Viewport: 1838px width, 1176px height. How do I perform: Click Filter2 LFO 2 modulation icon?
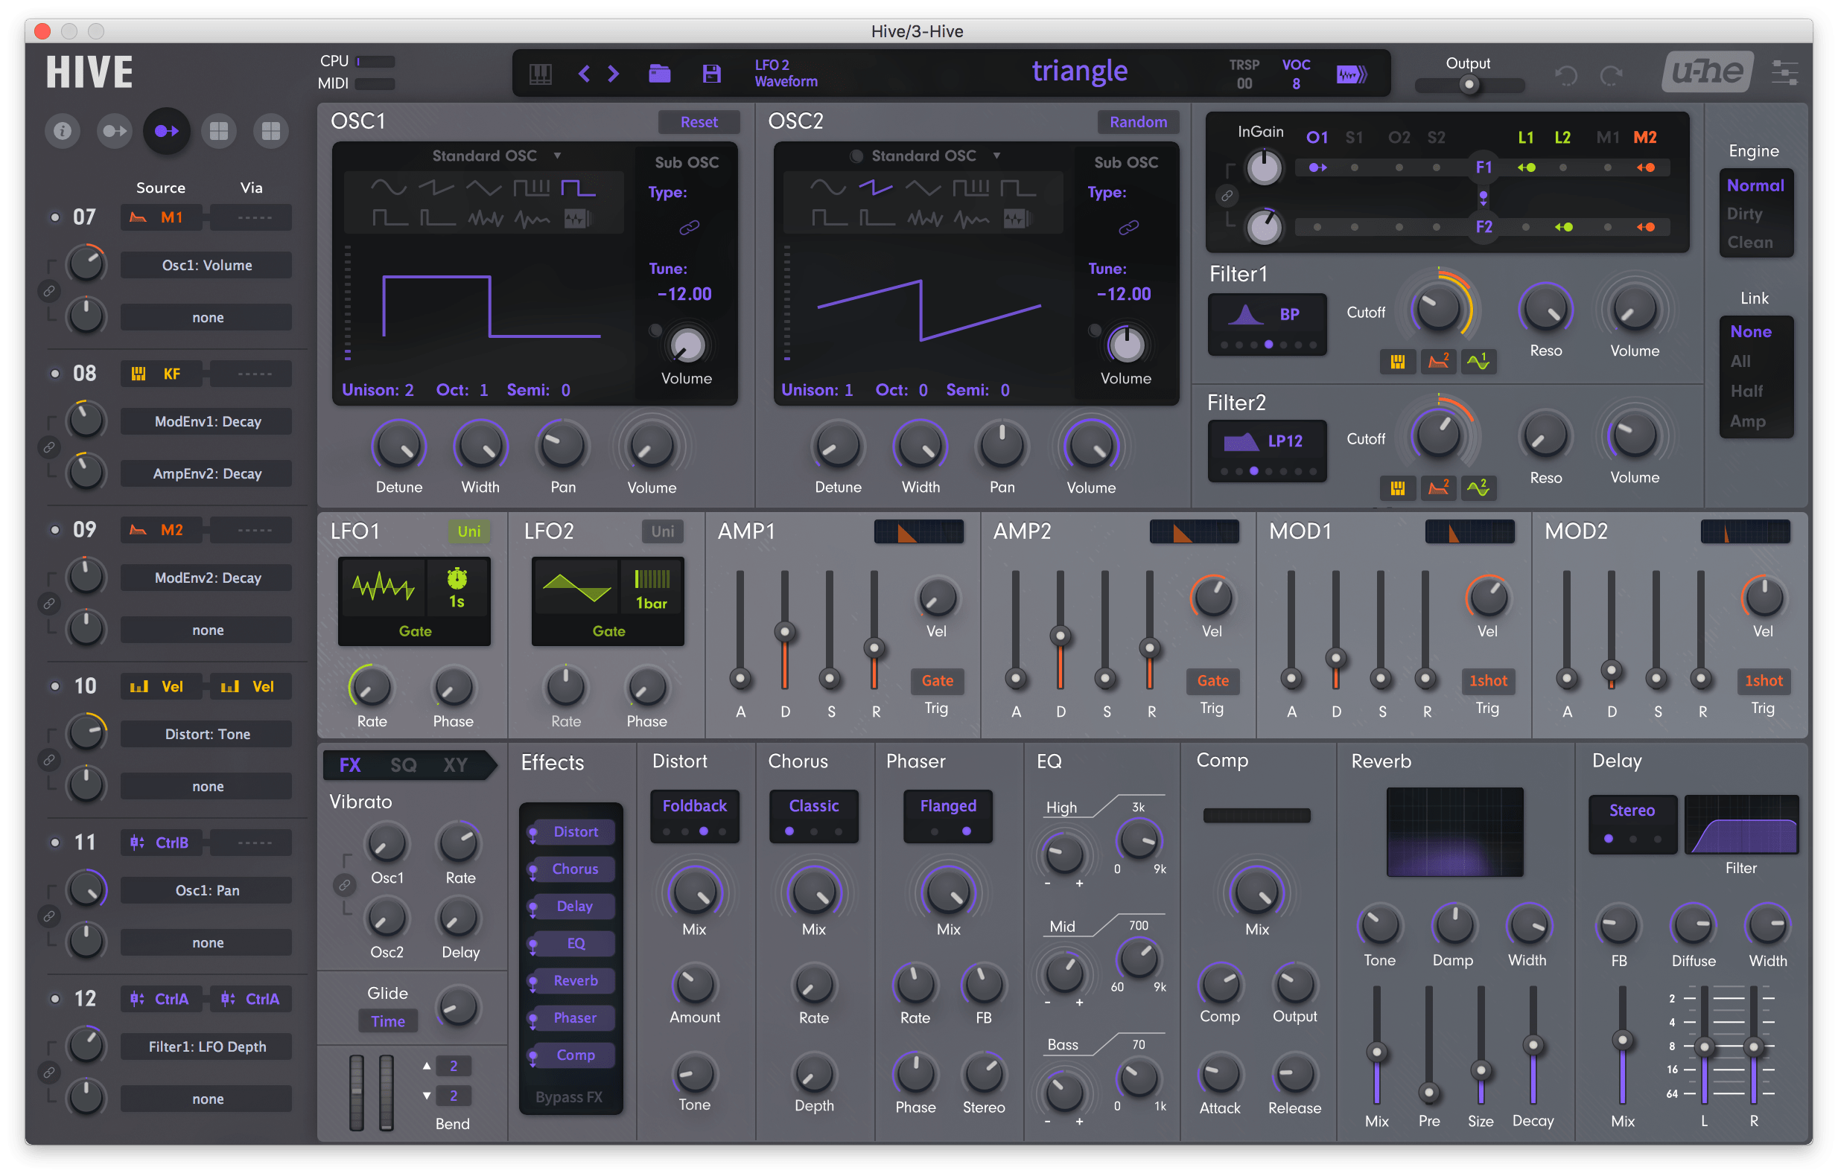[x=1478, y=488]
